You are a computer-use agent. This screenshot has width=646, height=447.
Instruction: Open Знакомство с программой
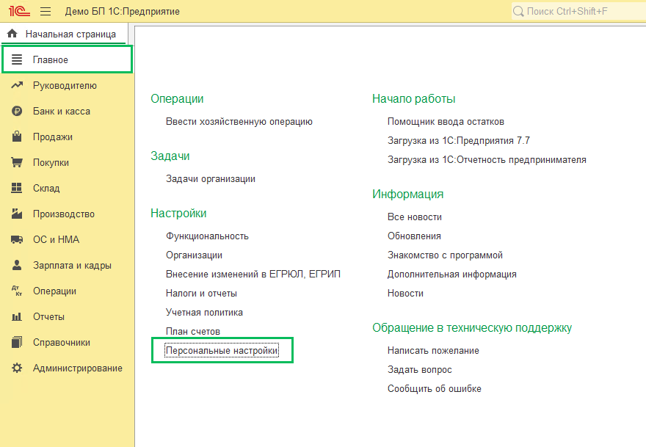[445, 255]
